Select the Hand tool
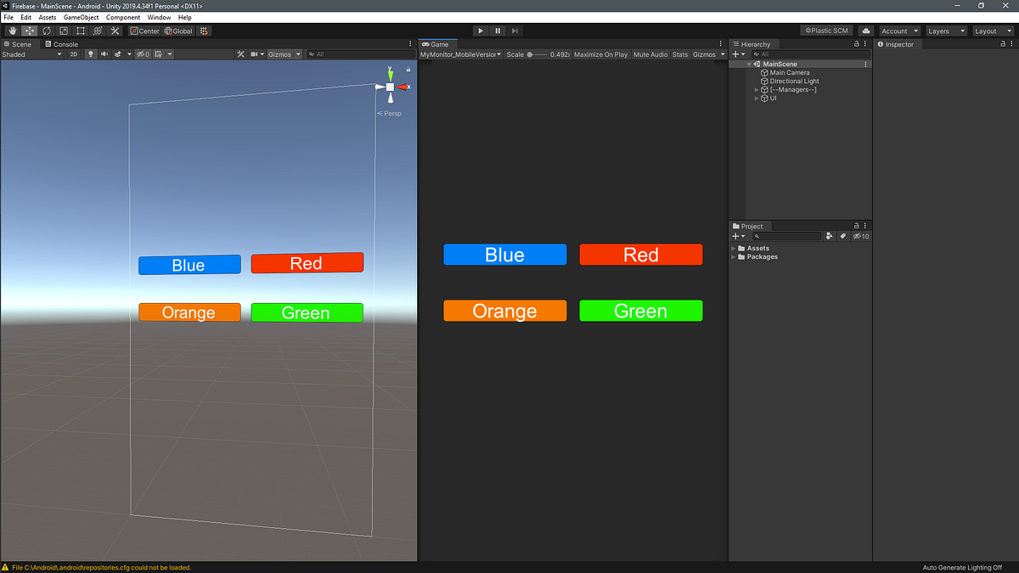 (x=13, y=31)
